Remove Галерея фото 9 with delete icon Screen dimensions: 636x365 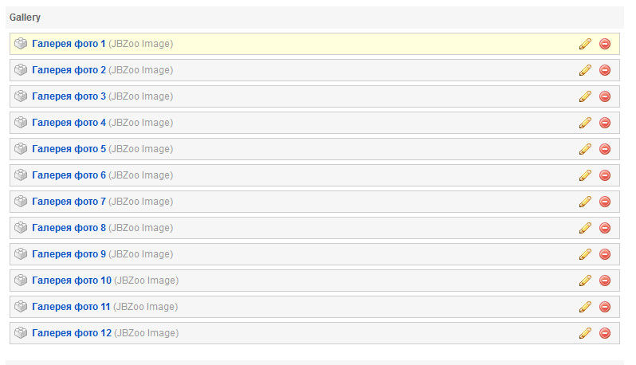click(605, 254)
